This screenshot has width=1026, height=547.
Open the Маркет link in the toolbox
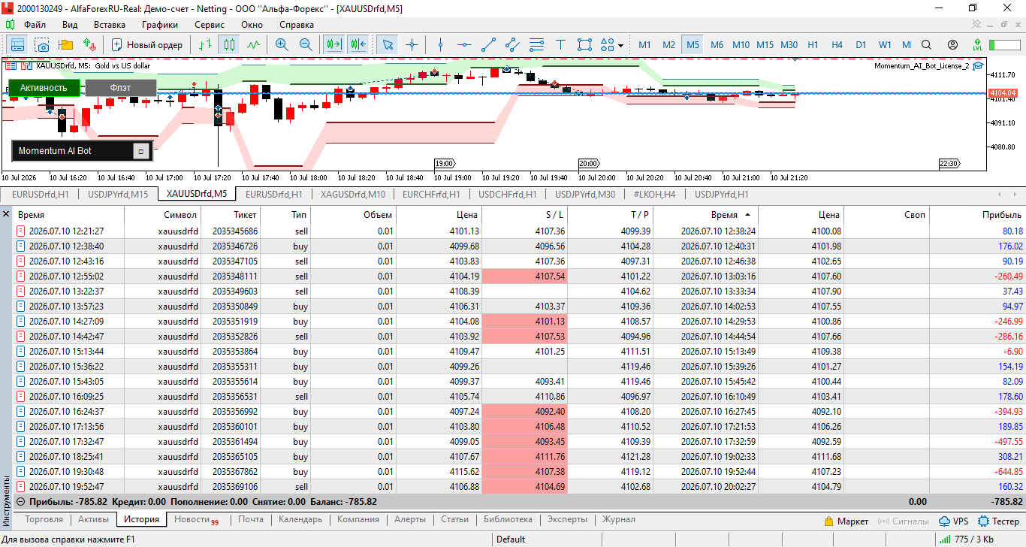coord(846,521)
